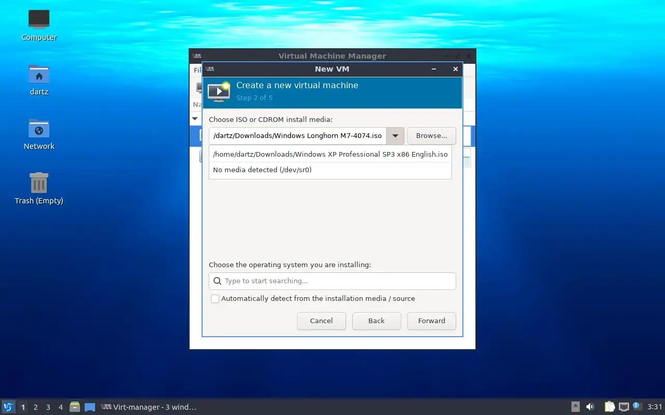The height and width of the screenshot is (415, 665).
Task: Open the volume control tray icon
Action: pyautogui.click(x=590, y=407)
